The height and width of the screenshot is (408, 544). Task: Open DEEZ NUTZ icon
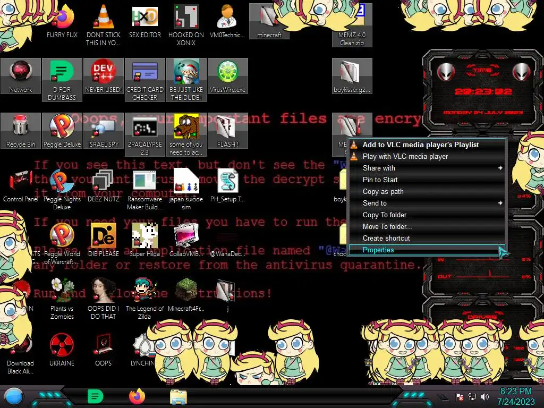104,185
